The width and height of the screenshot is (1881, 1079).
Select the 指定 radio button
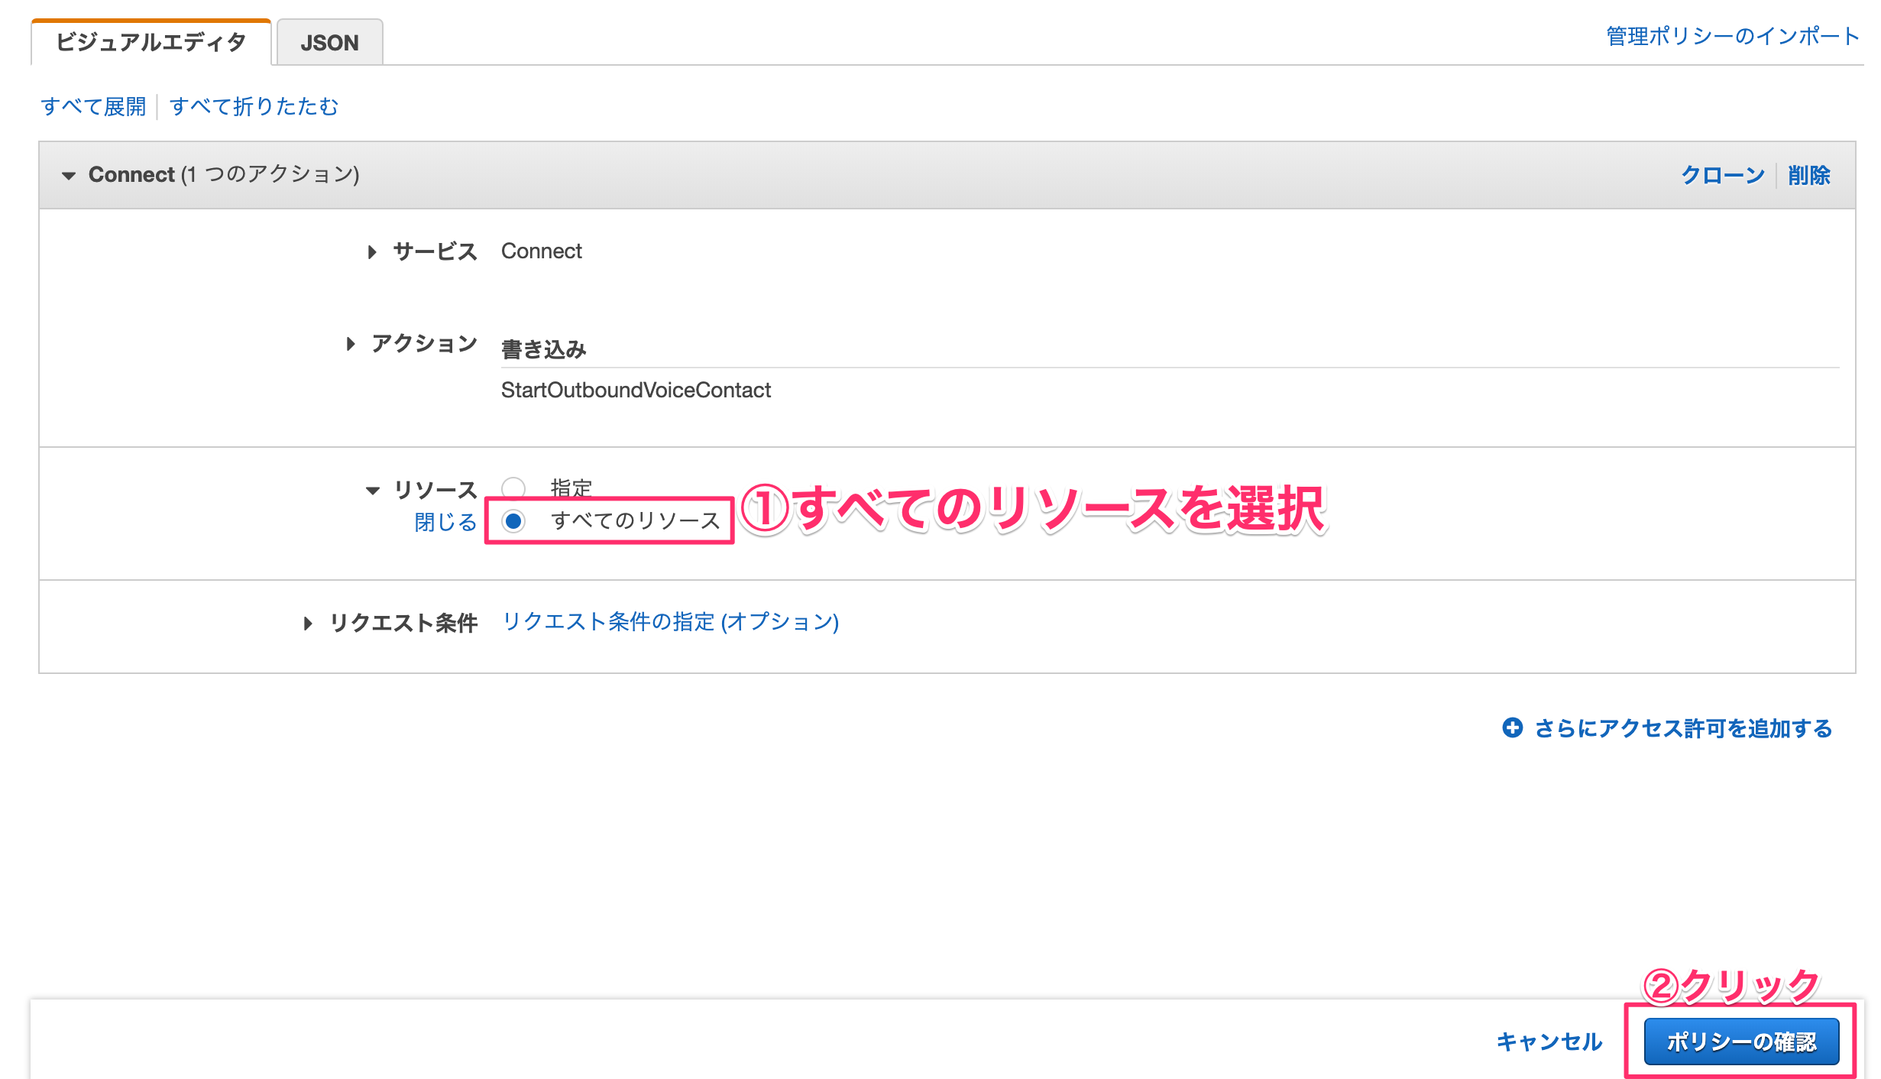(513, 488)
